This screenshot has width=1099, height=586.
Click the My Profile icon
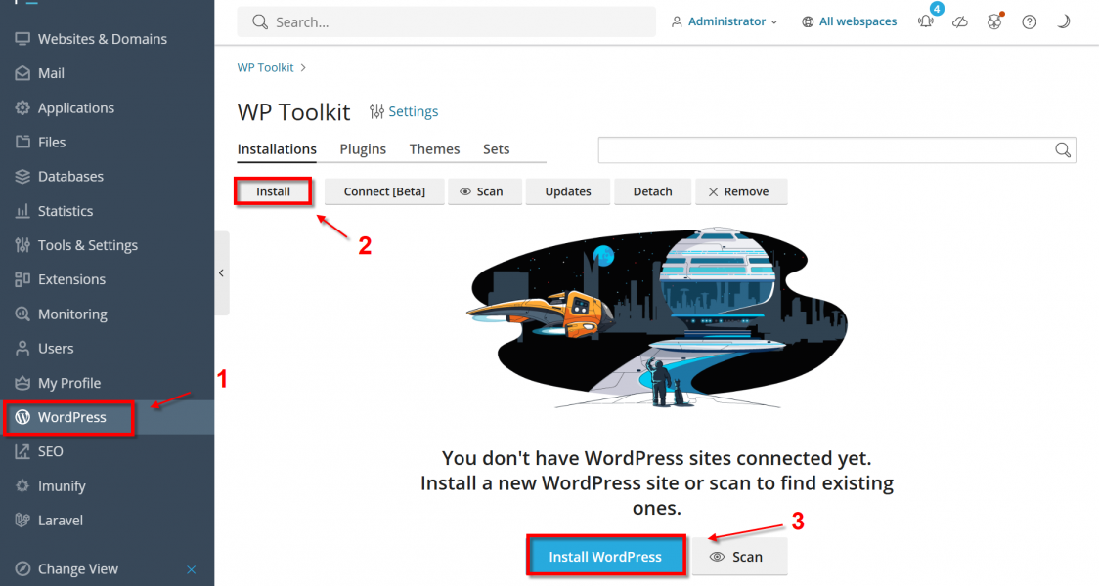click(22, 383)
